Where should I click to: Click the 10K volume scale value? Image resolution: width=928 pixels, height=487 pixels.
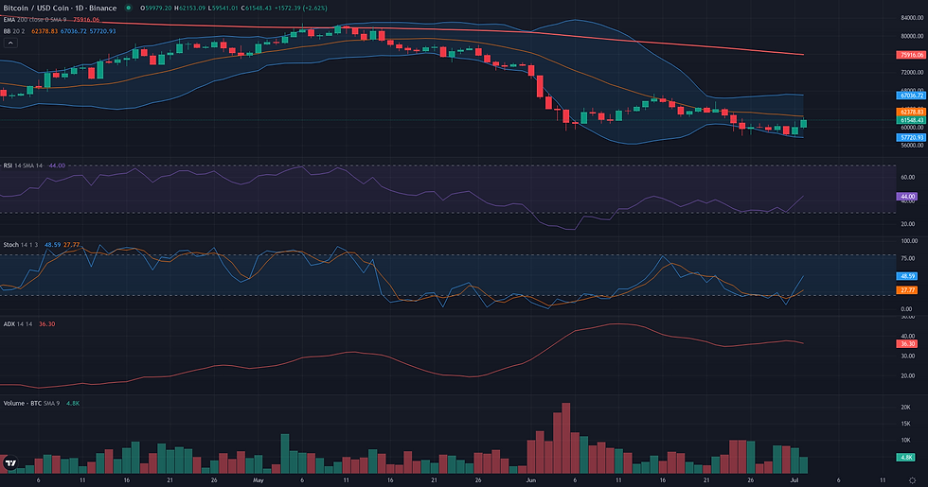point(905,441)
